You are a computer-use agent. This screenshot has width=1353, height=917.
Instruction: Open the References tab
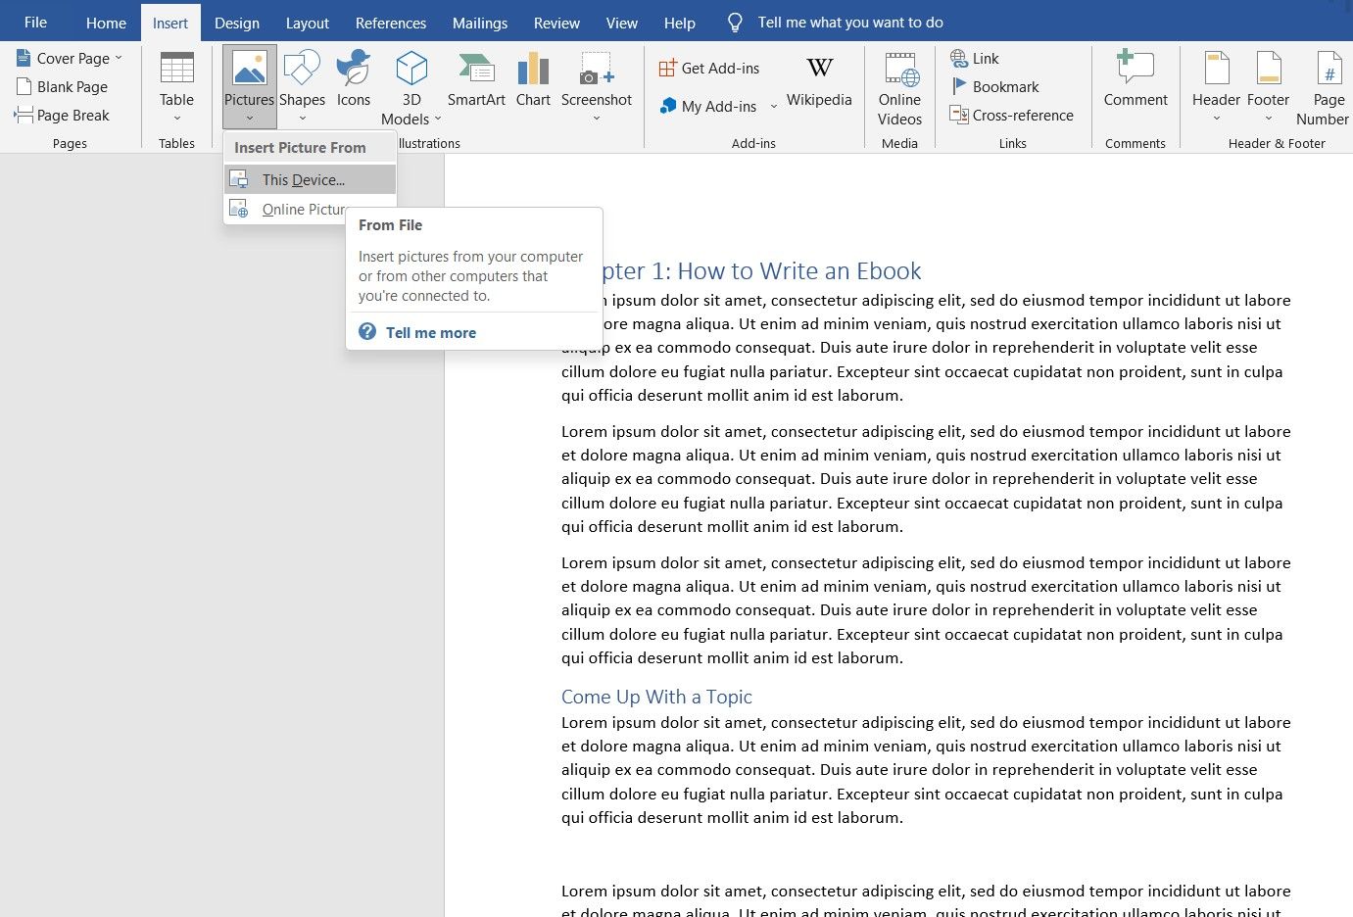pyautogui.click(x=390, y=22)
